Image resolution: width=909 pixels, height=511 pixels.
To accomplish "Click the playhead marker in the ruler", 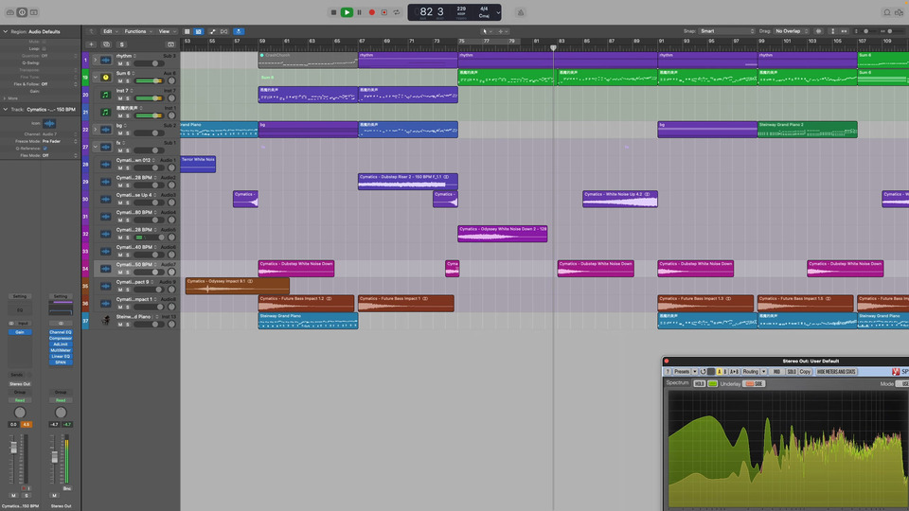I will 554,48.
